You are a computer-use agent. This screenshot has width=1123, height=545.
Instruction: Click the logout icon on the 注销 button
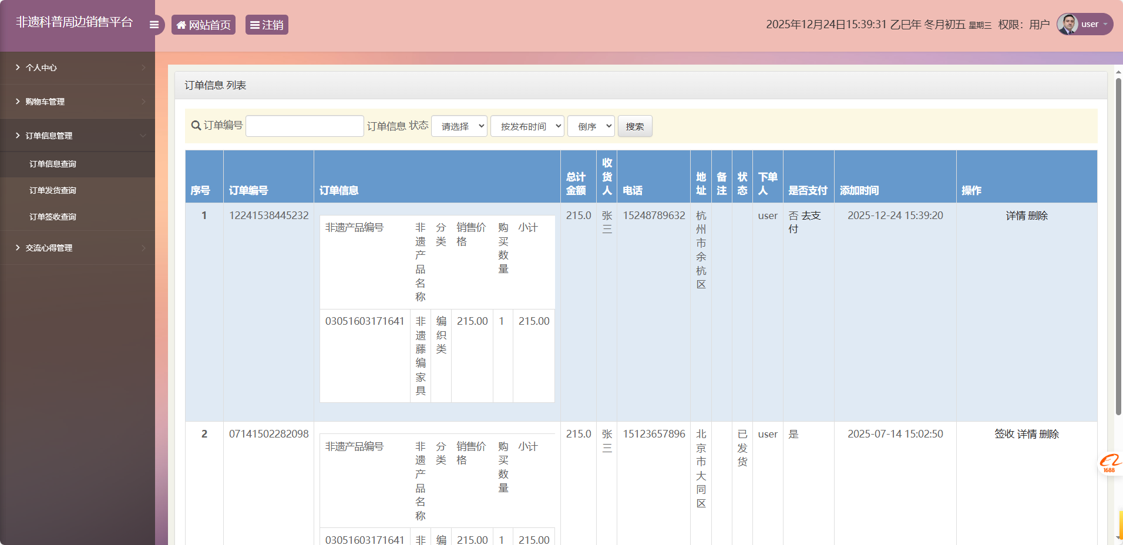point(254,24)
